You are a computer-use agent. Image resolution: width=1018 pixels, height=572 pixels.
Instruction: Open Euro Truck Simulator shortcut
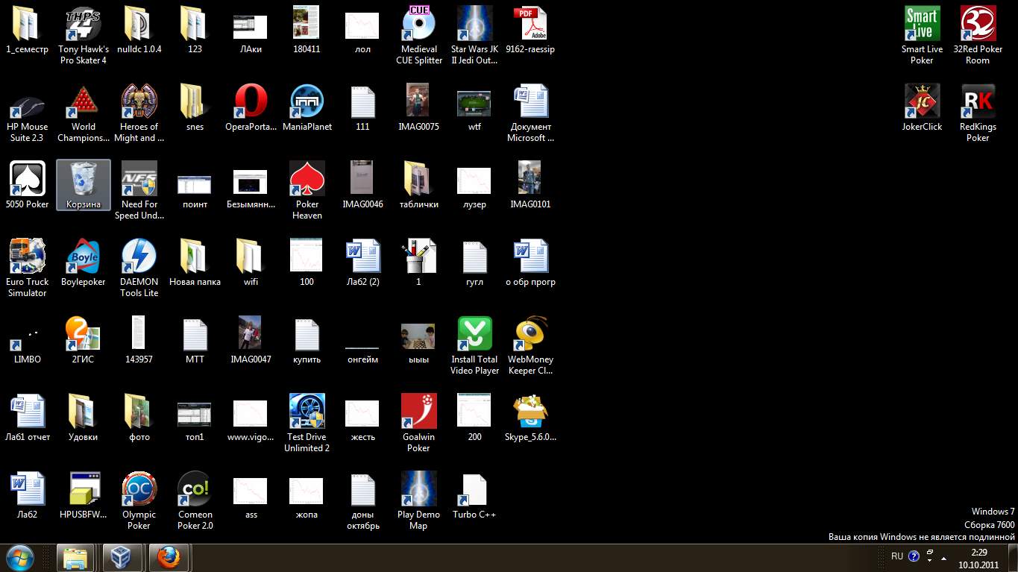(x=27, y=257)
